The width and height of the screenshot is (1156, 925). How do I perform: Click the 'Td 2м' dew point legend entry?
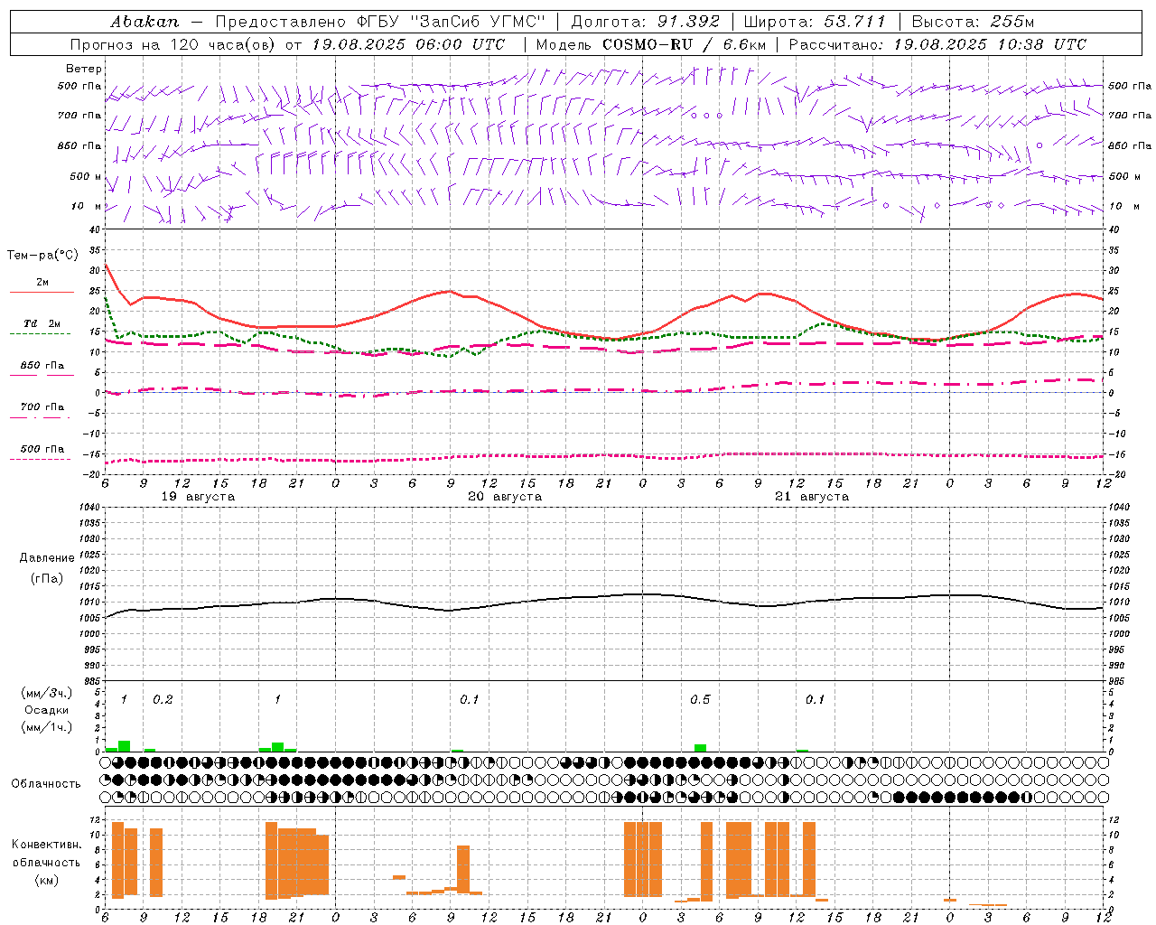coord(42,323)
